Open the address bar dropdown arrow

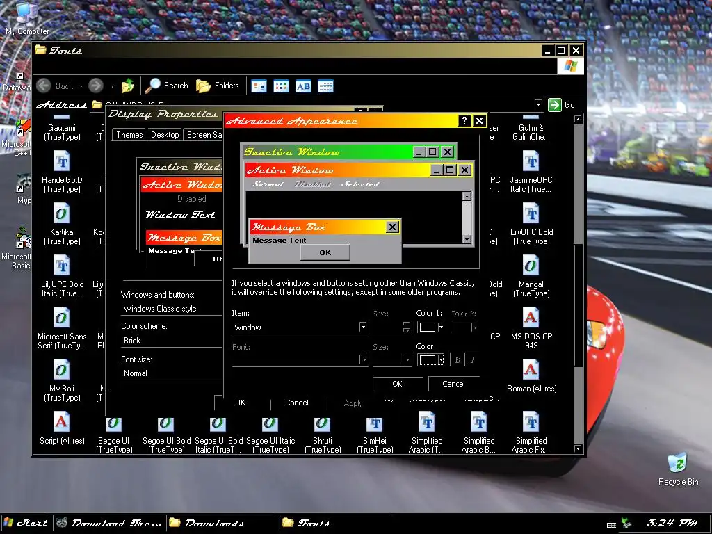point(538,105)
